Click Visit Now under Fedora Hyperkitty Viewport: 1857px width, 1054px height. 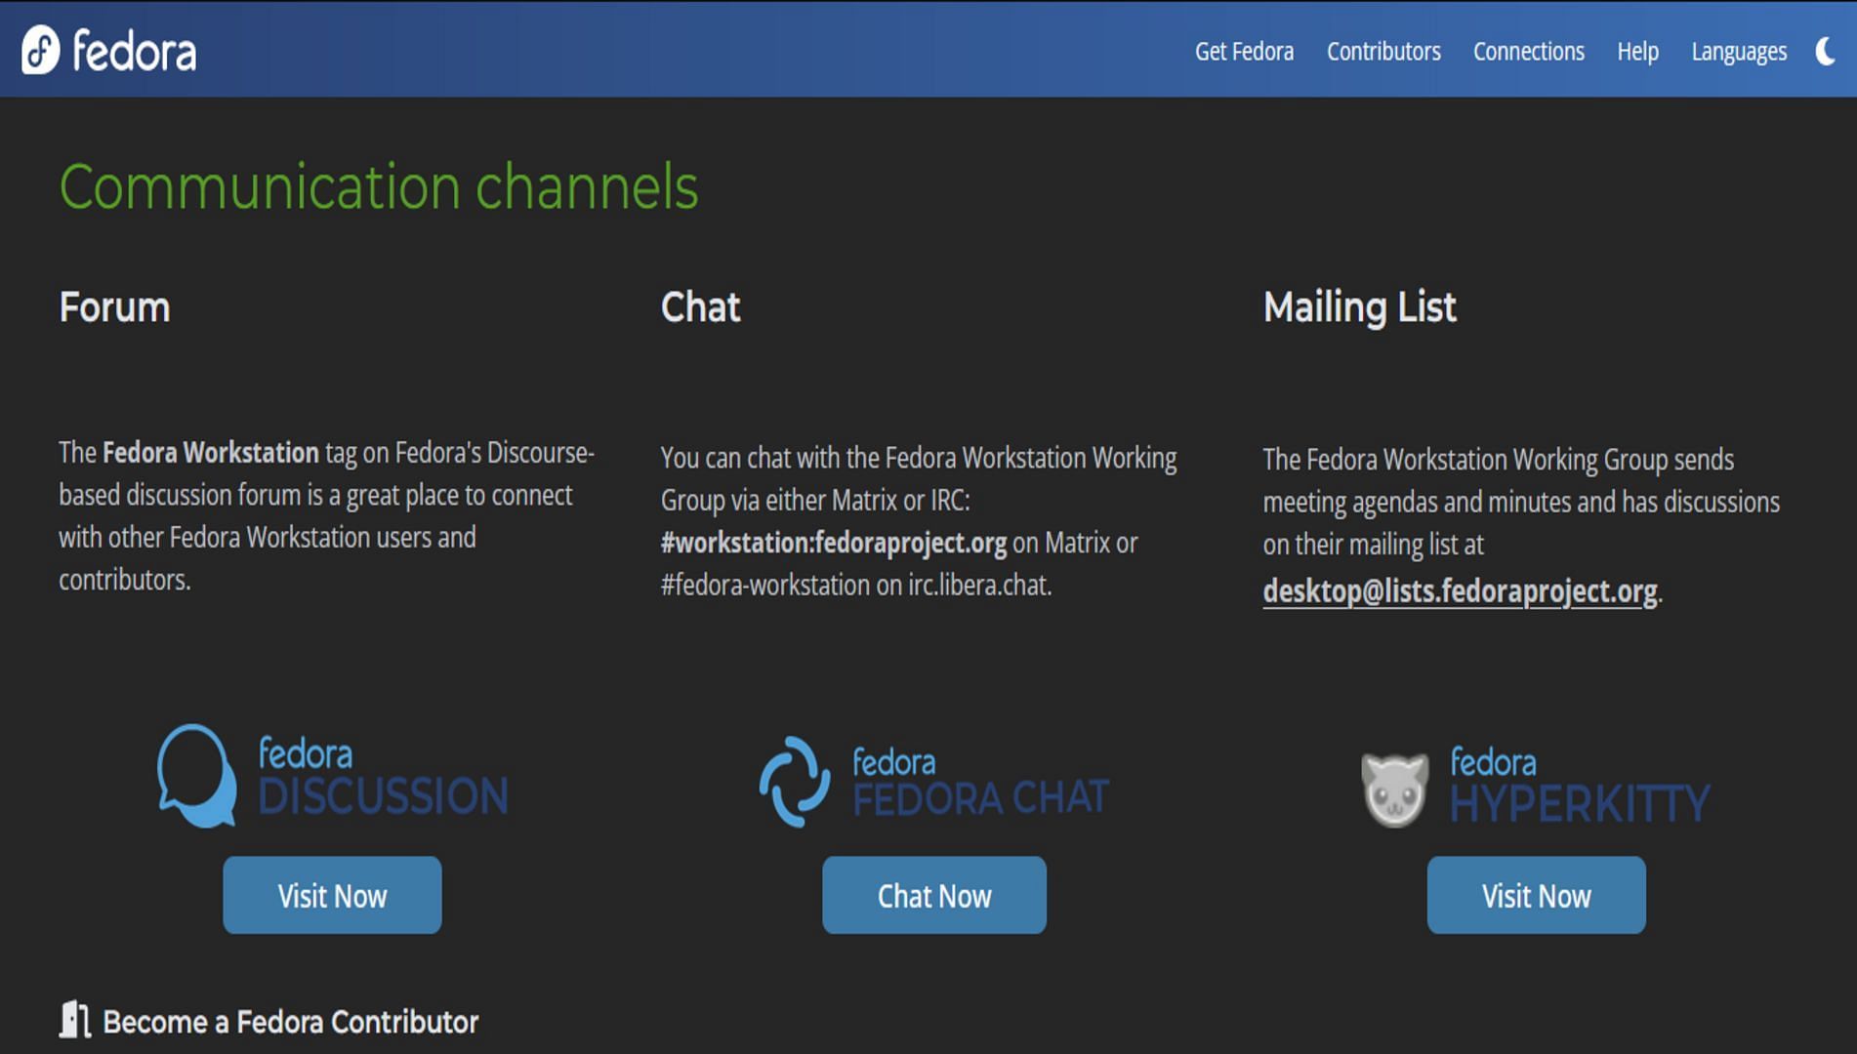(x=1536, y=895)
